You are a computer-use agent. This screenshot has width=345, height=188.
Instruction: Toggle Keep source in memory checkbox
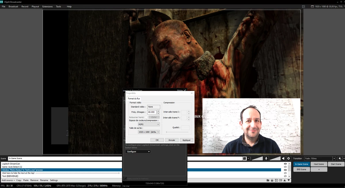[125, 179]
